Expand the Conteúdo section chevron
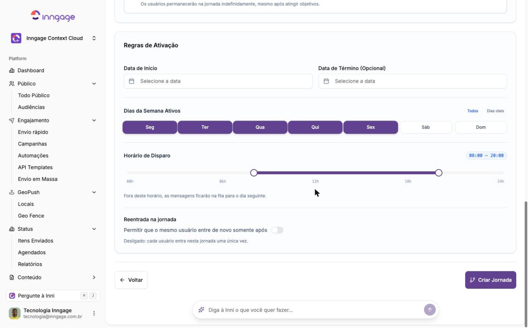 click(94, 277)
